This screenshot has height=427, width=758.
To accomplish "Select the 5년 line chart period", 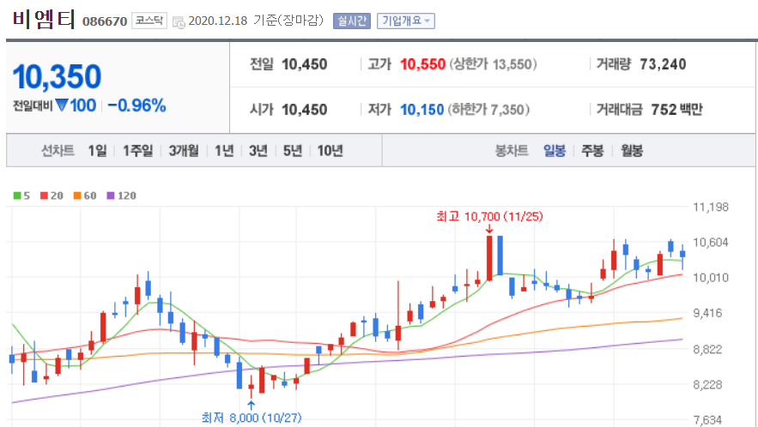I will click(293, 151).
